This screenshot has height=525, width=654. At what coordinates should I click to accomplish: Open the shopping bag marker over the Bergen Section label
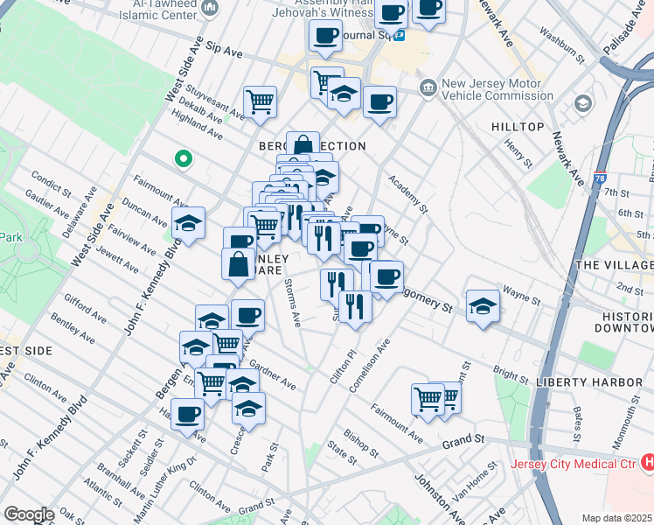click(x=303, y=144)
